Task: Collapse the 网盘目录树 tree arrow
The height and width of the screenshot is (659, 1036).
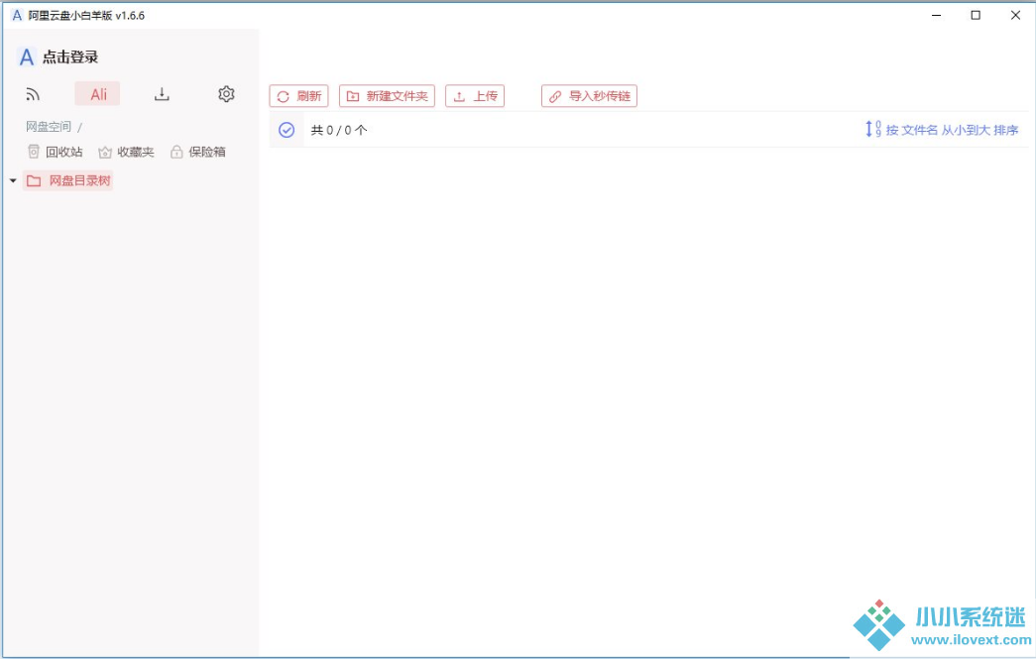Action: [x=13, y=180]
